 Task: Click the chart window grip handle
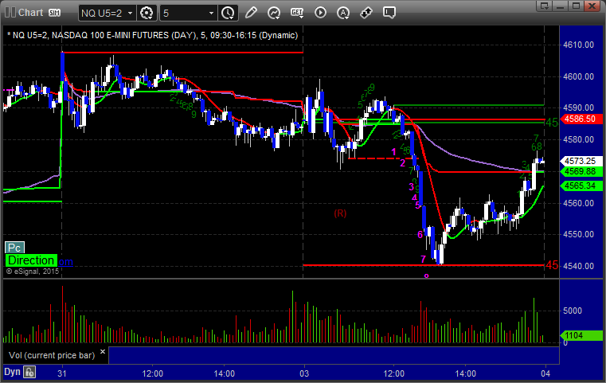tap(10, 13)
